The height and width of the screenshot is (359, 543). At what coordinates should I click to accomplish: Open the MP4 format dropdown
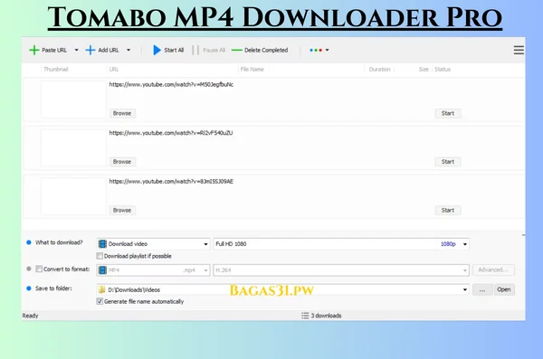tap(205, 270)
